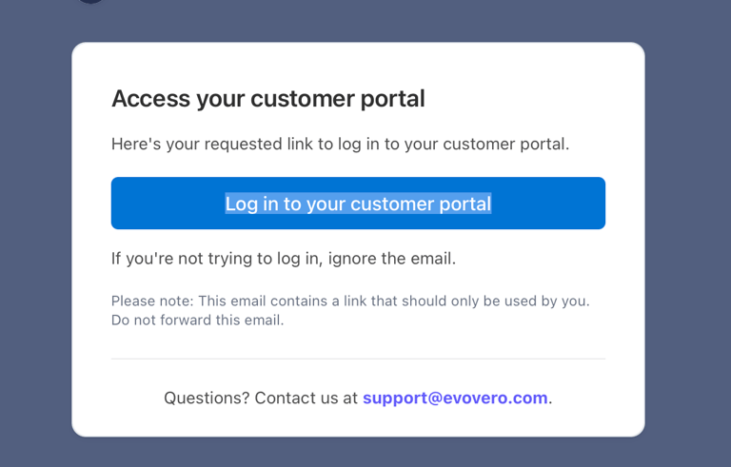Click the "Here's your requested link" sentence

point(340,144)
